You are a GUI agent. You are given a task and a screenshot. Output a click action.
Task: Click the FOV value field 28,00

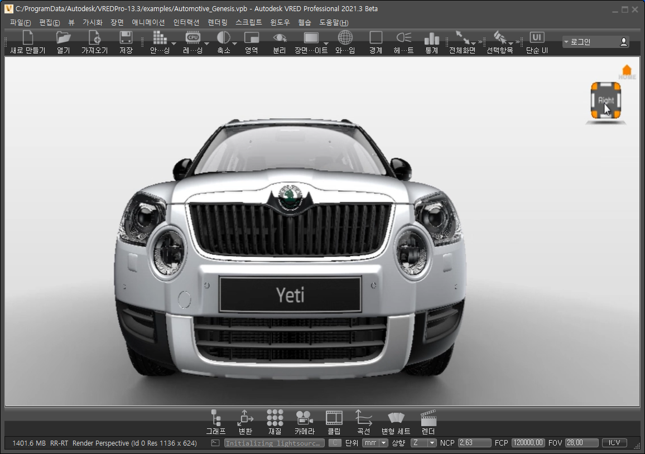pyautogui.click(x=581, y=443)
